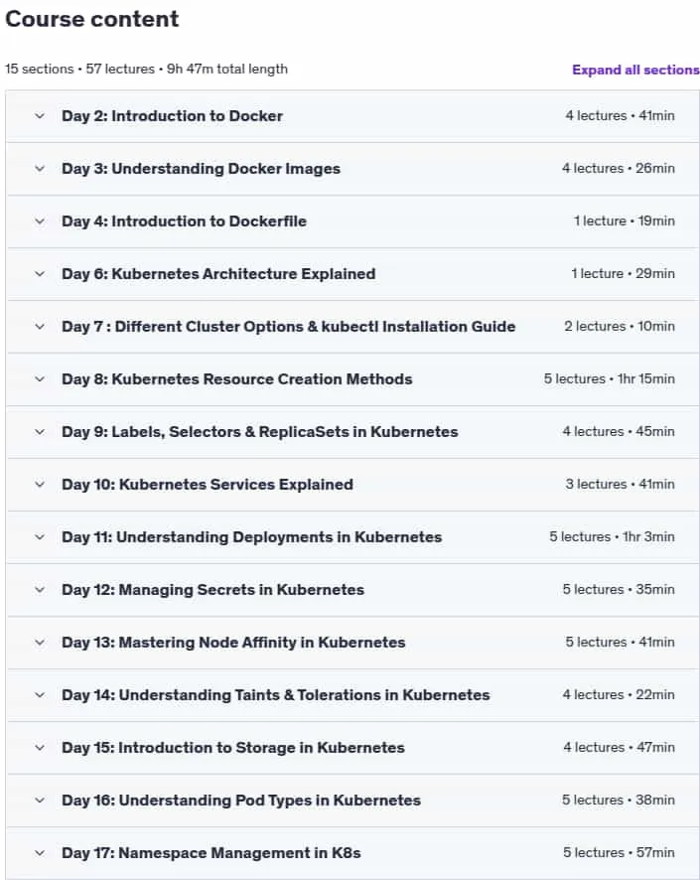700x880 pixels.
Task: Select Day 13: Mastering Node Affinity title
Action: click(233, 642)
